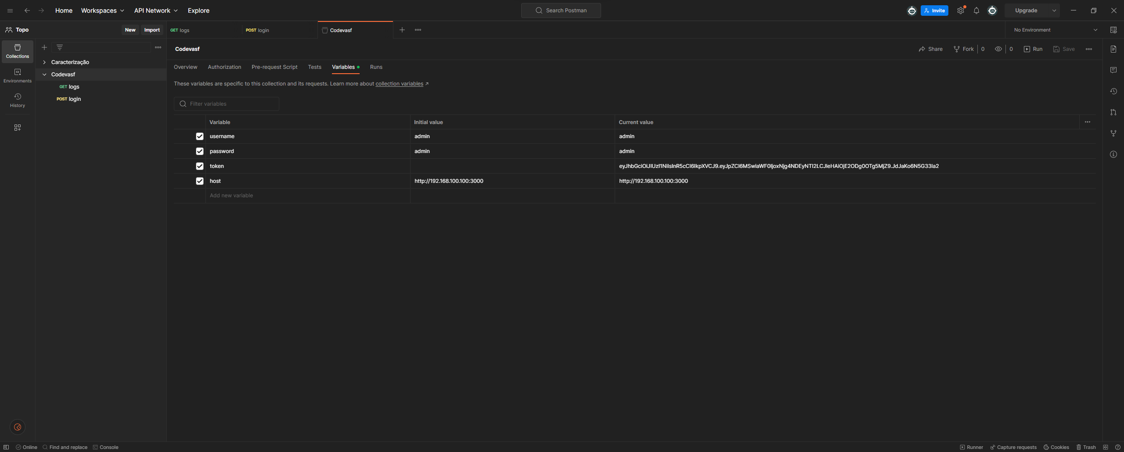This screenshot has height=452, width=1124.
Task: Click the Import button
Action: (x=152, y=30)
